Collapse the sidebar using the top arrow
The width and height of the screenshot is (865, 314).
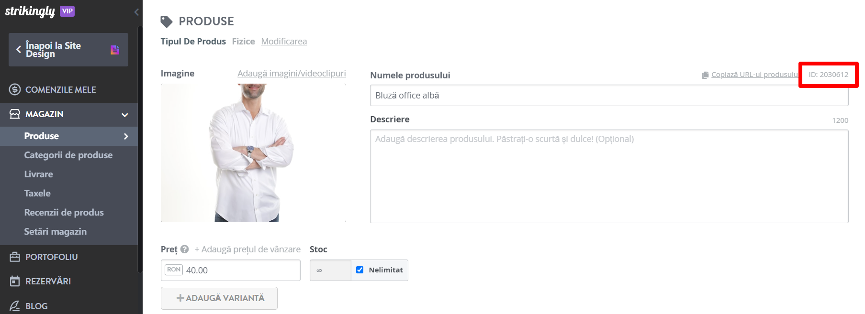click(136, 12)
